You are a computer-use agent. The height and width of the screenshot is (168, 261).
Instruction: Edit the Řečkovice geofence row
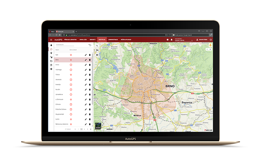point(86,124)
